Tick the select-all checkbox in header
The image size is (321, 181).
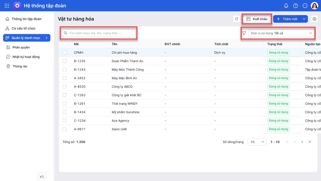(x=64, y=44)
